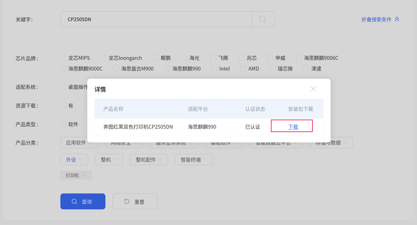This screenshot has height=225, width=417.
Task: Open the 存储与数据 category dropdown
Action: tap(331, 143)
